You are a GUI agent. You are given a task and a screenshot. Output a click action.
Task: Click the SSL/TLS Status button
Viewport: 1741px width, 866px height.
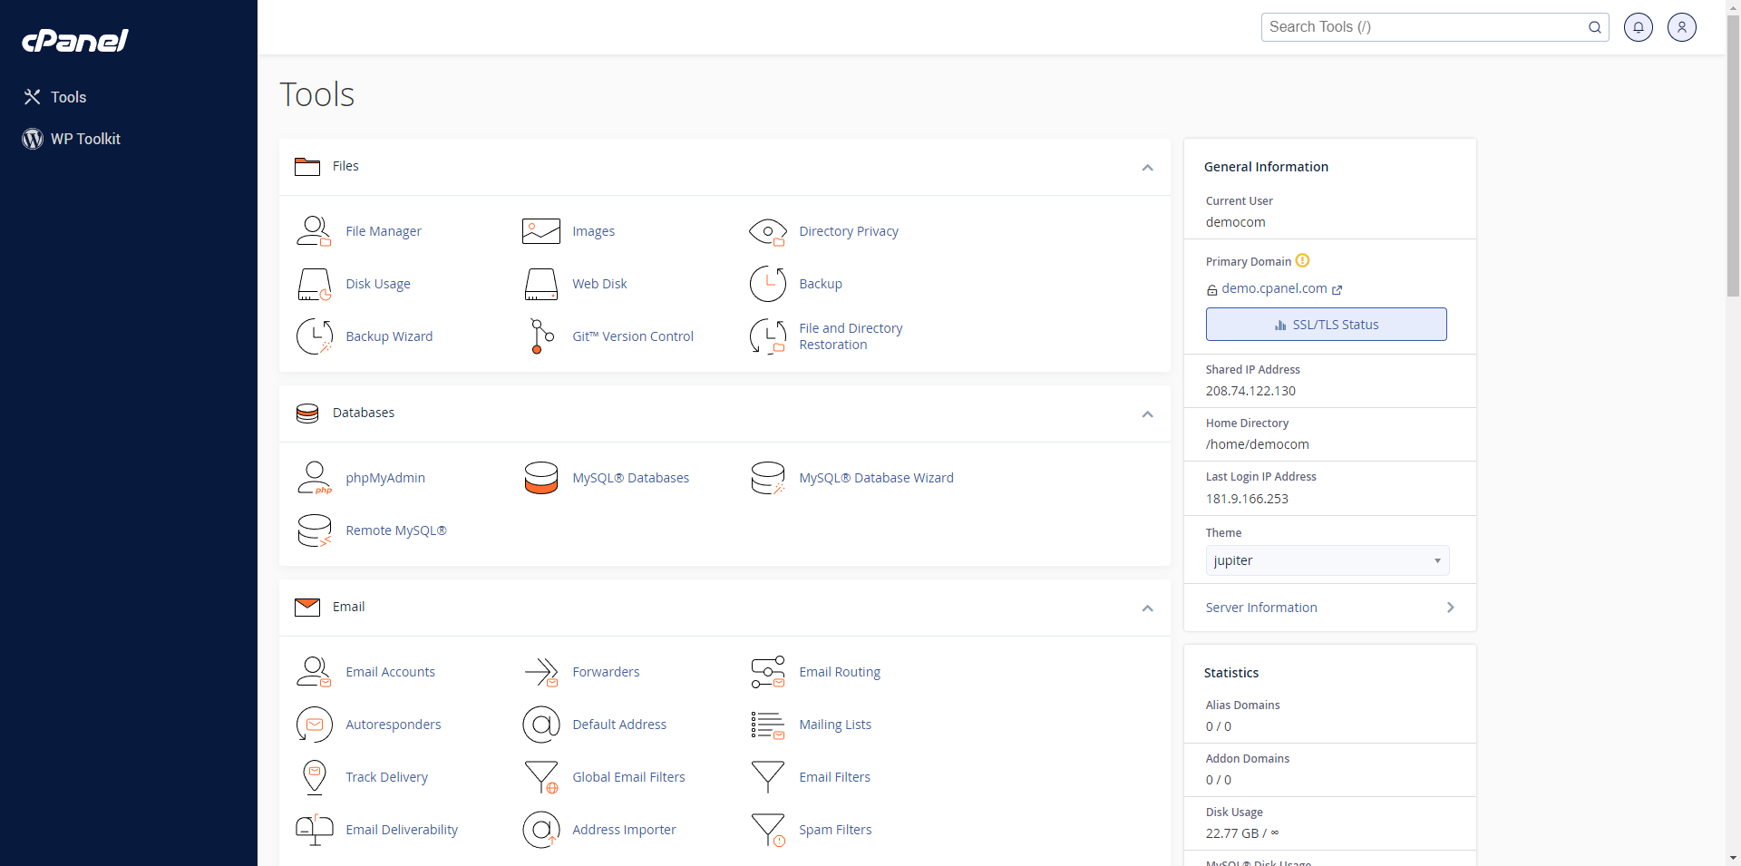point(1326,325)
